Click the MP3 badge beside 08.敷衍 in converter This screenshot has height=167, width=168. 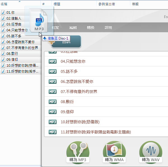[53, 102]
